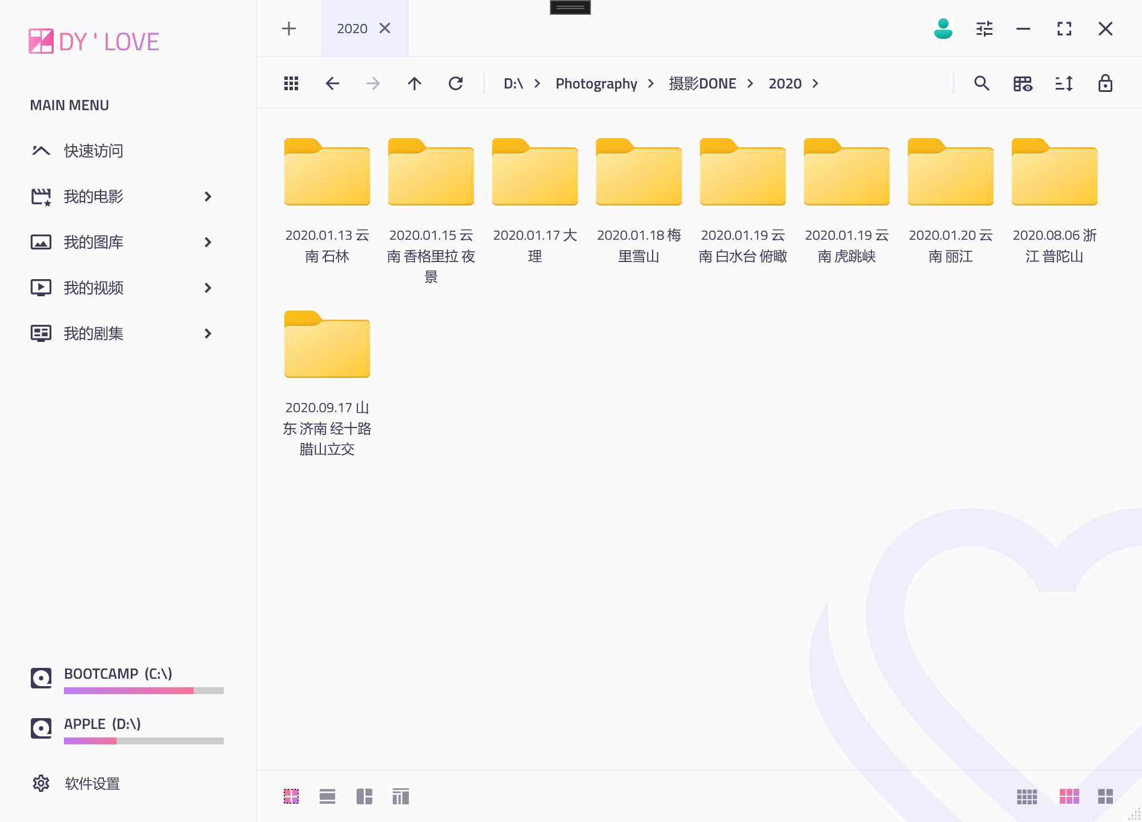This screenshot has width=1142, height=822.
Task: Open a new tab with plus icon
Action: coord(289,29)
